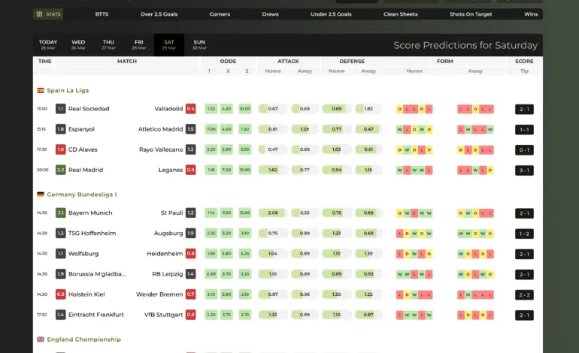The height and width of the screenshot is (353, 579).
Task: Click Real Madrid 20:00 kickoff time
Action: click(42, 170)
